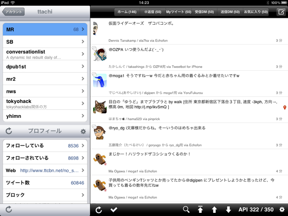Go to next tweet with down arrow
This screenshot has width=288, height=216.
coord(228,209)
